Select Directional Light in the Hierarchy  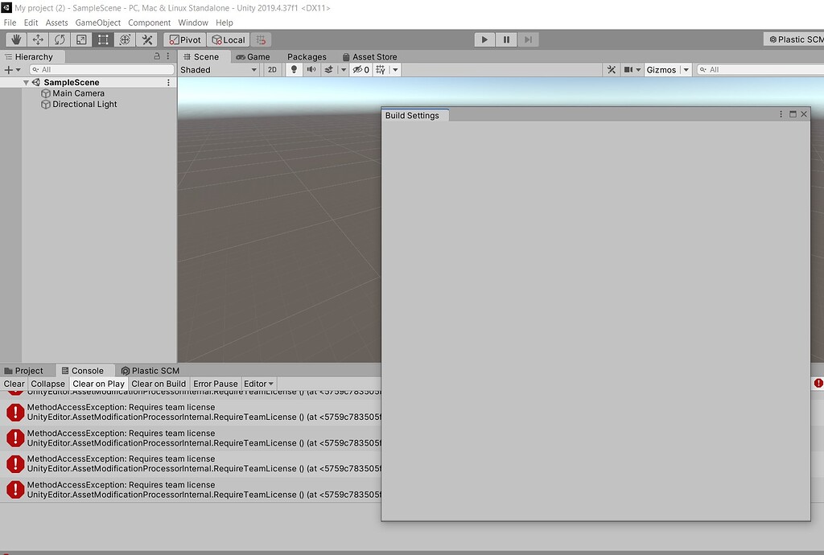[84, 104]
